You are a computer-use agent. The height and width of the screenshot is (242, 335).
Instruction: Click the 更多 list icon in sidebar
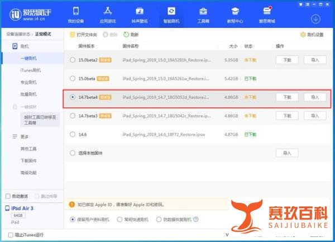pyautogui.click(x=15, y=136)
